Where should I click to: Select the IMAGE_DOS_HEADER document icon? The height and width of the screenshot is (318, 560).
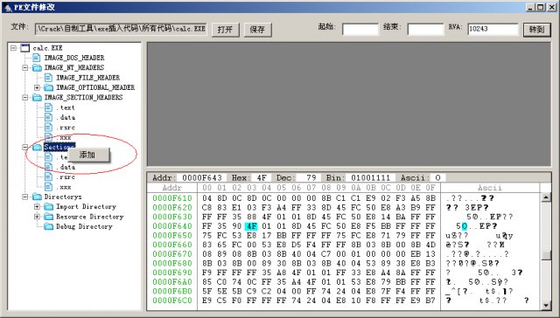click(x=37, y=58)
